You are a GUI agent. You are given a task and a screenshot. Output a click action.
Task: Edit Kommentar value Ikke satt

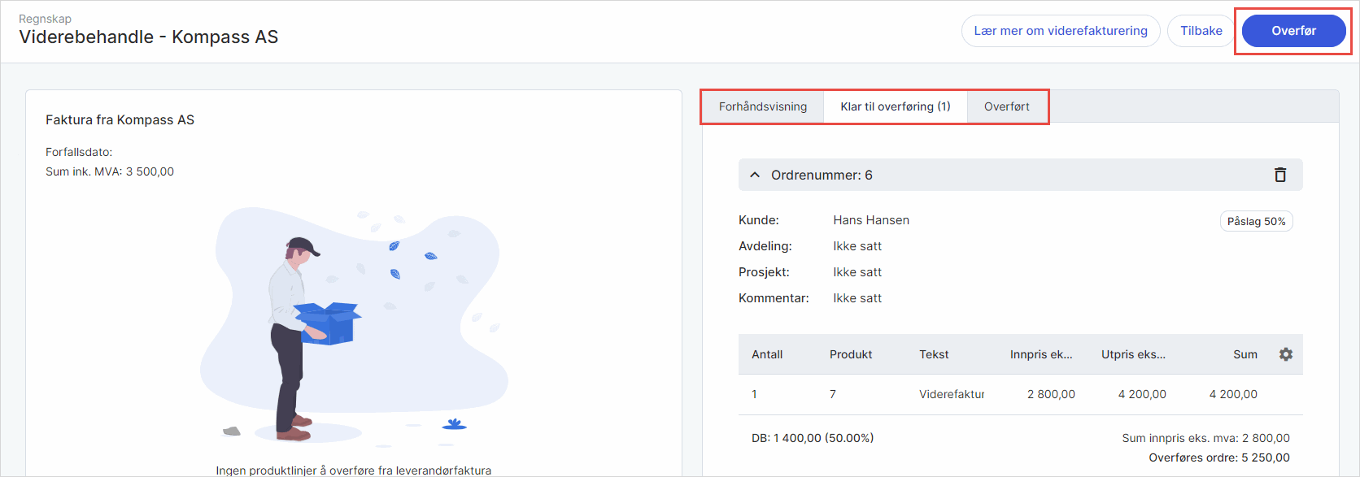pyautogui.click(x=857, y=298)
